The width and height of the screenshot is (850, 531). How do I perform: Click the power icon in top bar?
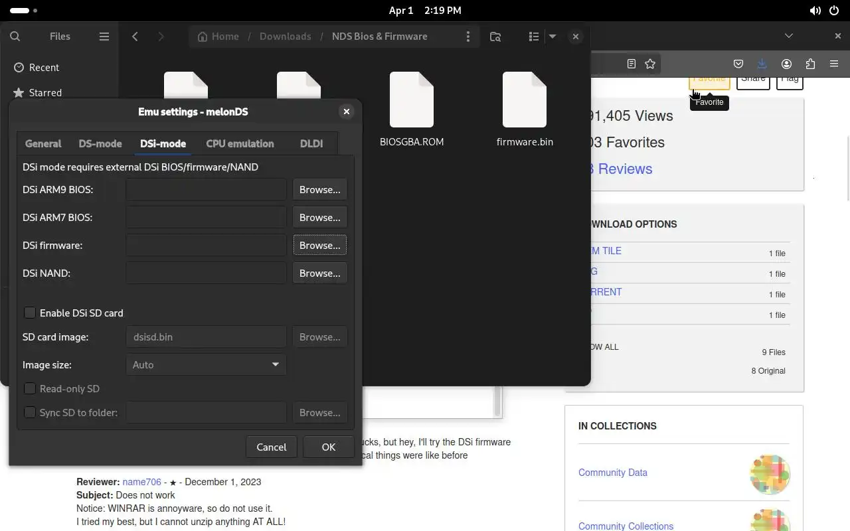tap(834, 11)
